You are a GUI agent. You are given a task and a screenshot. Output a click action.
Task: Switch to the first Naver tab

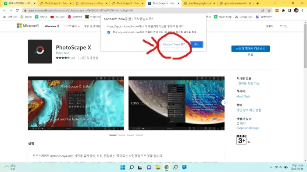click(x=20, y=4)
